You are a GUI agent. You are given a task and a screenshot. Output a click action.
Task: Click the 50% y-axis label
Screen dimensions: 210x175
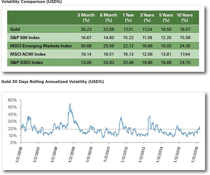(x=12, y=107)
